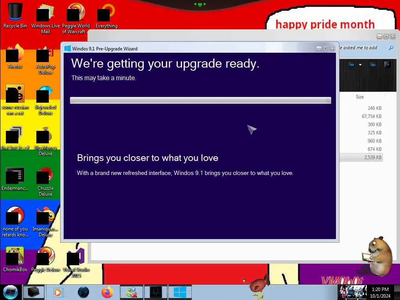The image size is (400, 300).
Task: Click the system tray icons area
Action: (353, 292)
